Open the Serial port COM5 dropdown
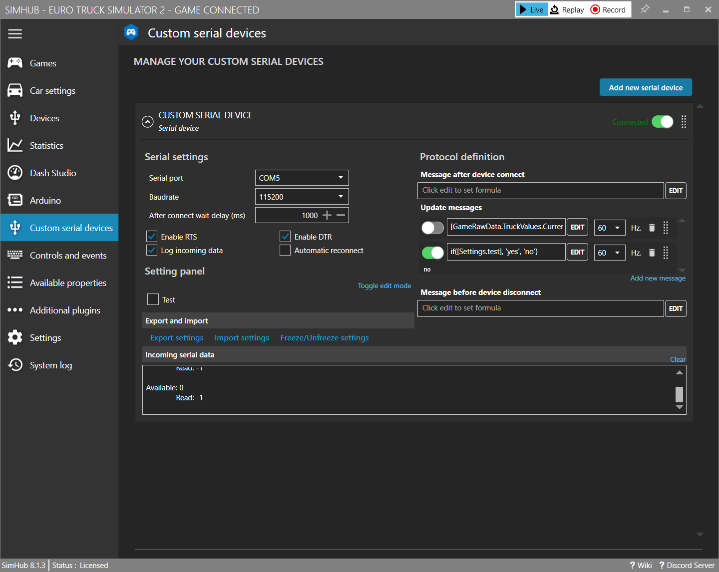The width and height of the screenshot is (719, 572). (302, 178)
